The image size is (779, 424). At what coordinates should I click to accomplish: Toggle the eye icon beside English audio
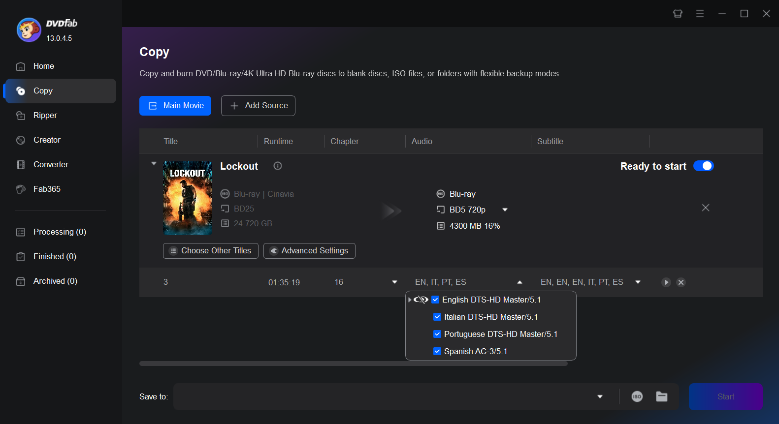coord(421,300)
